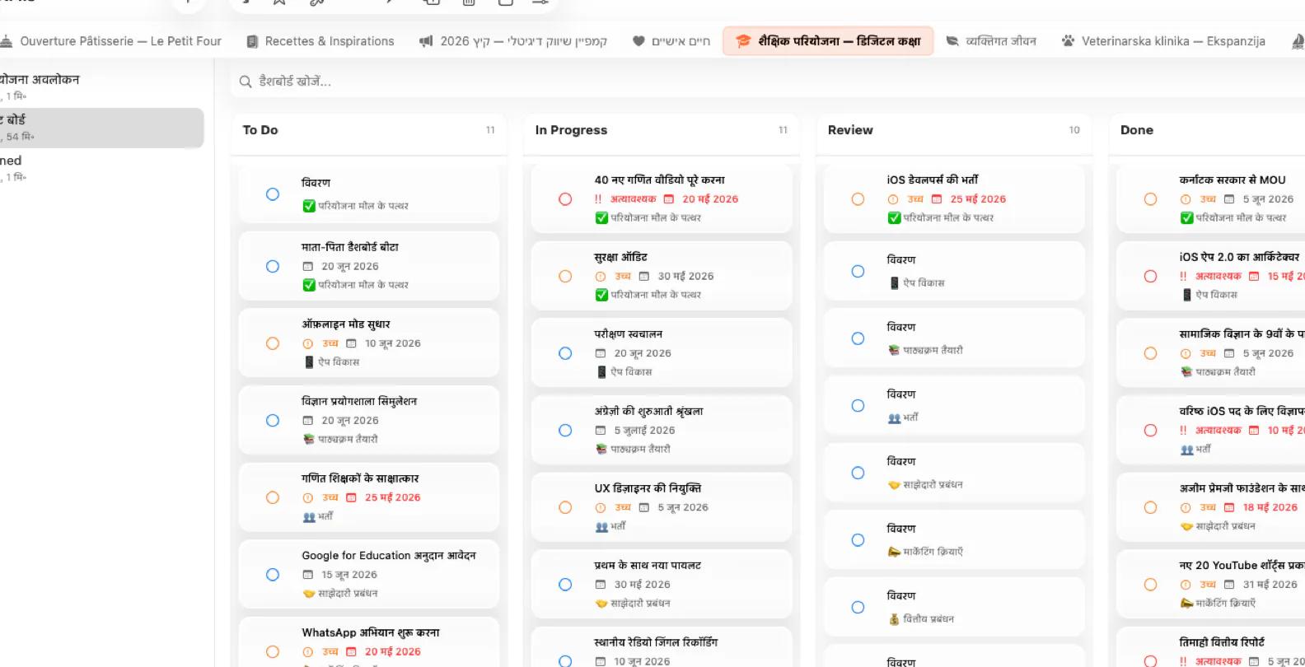Image resolution: width=1305 pixels, height=667 pixels.
Task: Click money bag icon on वित्तीय प्रबंधन card
Action: point(894,619)
